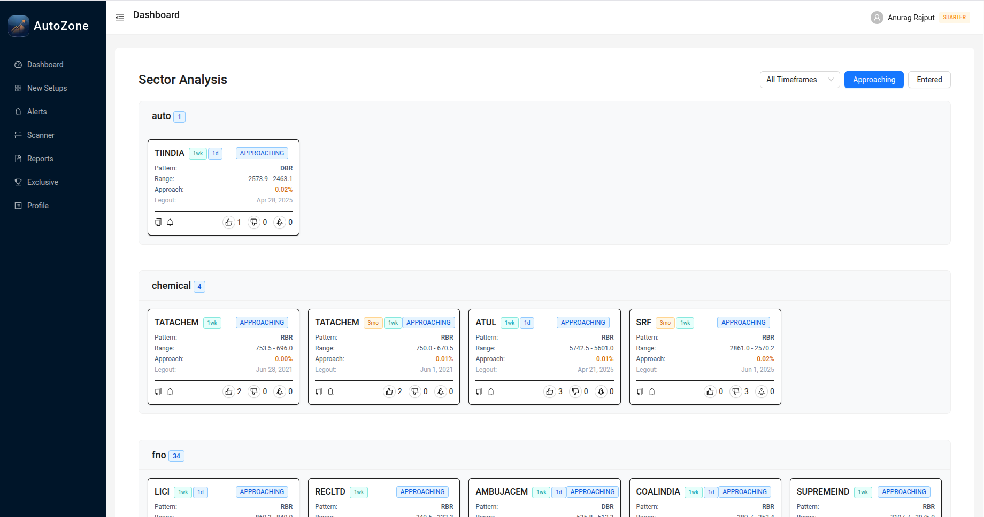
Task: Click the ATUL ticker name
Action: click(486, 323)
